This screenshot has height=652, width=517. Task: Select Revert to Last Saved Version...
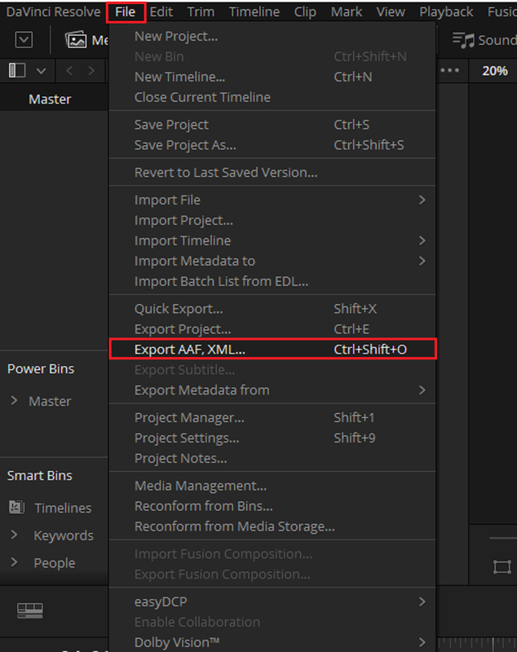pos(272,173)
